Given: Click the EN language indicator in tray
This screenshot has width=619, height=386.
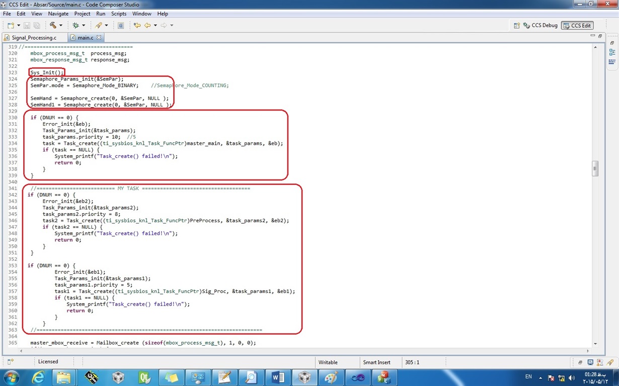Looking at the screenshot, I should [528, 377].
